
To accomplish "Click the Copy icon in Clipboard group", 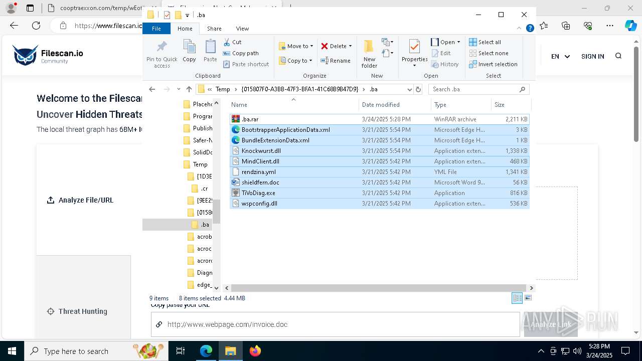I will coord(189,51).
